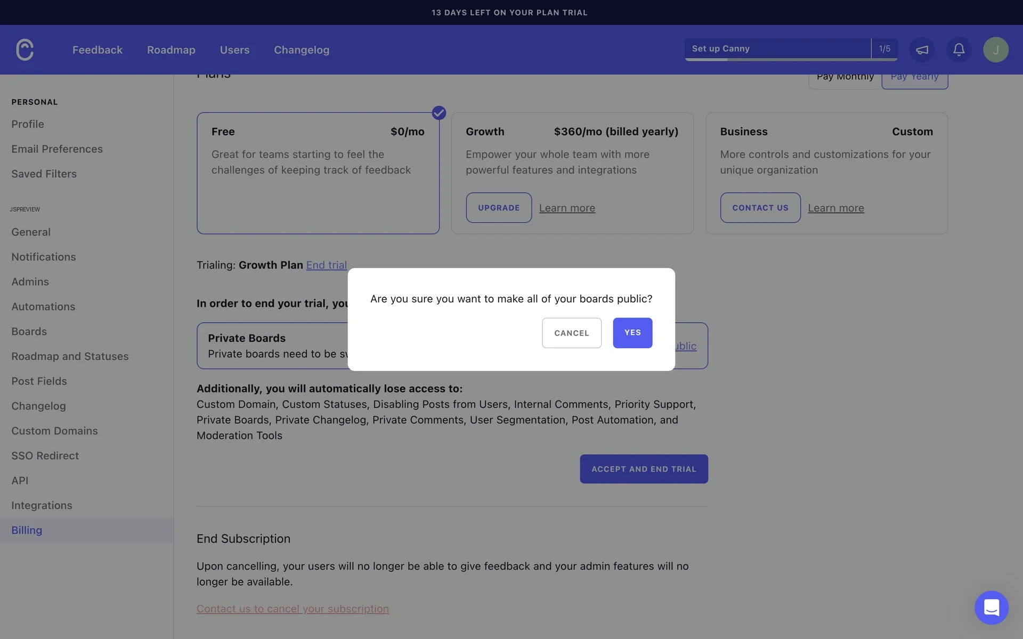Open the announcements megaphone icon
The image size is (1023, 639).
pos(922,50)
